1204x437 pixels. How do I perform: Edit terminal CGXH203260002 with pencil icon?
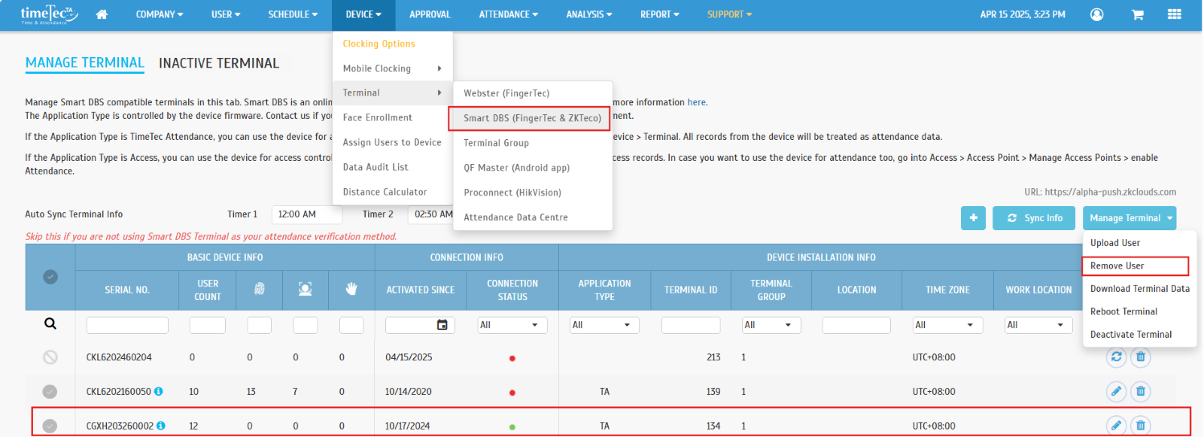pos(1116,426)
